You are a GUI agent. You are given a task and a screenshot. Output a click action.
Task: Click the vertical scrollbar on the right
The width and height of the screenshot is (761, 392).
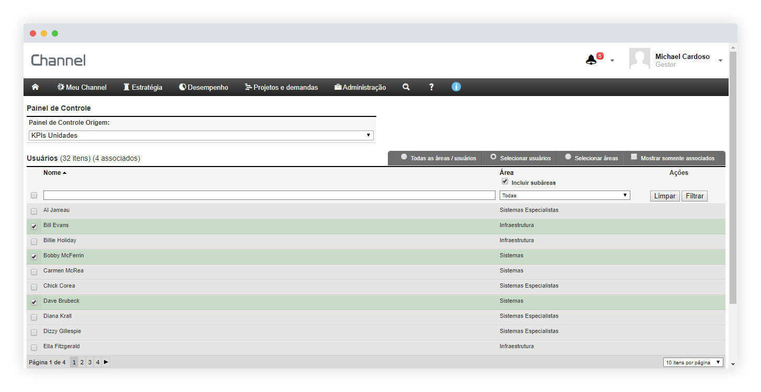733,177
